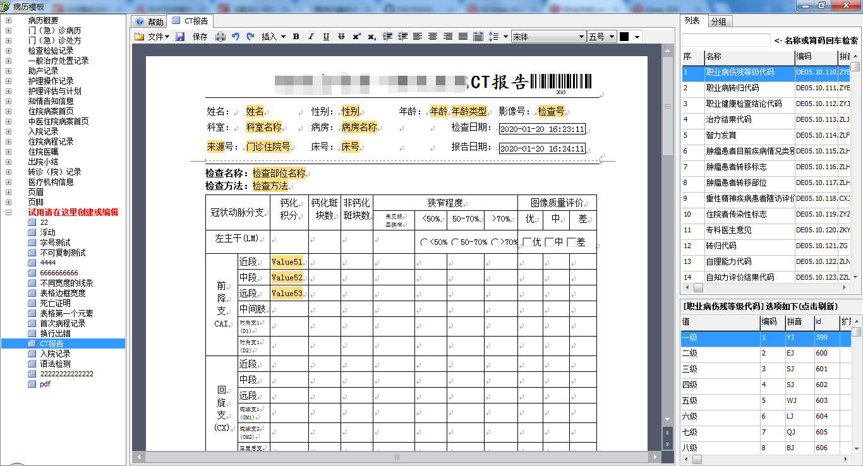863x466 pixels.
Task: Click the 姓名 highlighted field in document
Action: 255,111
